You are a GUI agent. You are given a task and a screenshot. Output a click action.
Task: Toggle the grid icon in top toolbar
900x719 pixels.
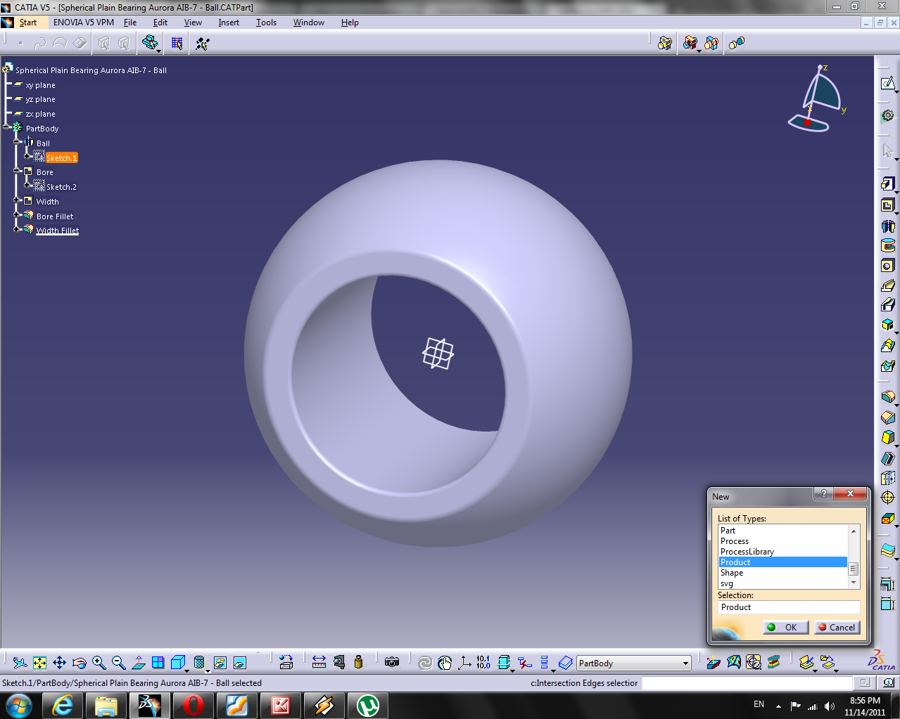click(x=177, y=44)
